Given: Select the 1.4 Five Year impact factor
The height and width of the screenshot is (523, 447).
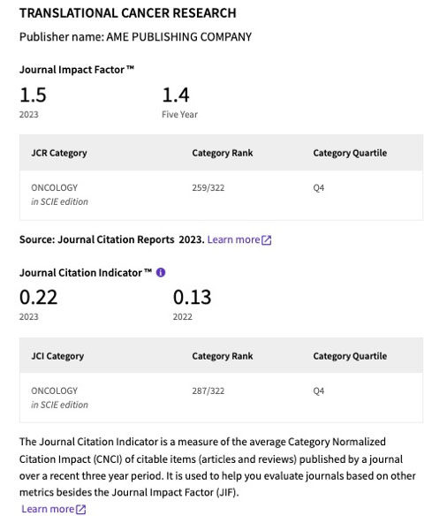Looking at the screenshot, I should 176,95.
